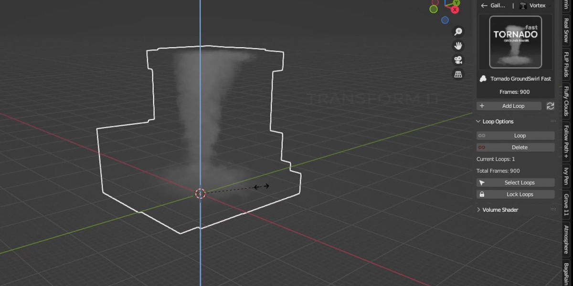The height and width of the screenshot is (286, 573).
Task: Open the Ivy Pen sidebar tab
Action: [x=567, y=176]
